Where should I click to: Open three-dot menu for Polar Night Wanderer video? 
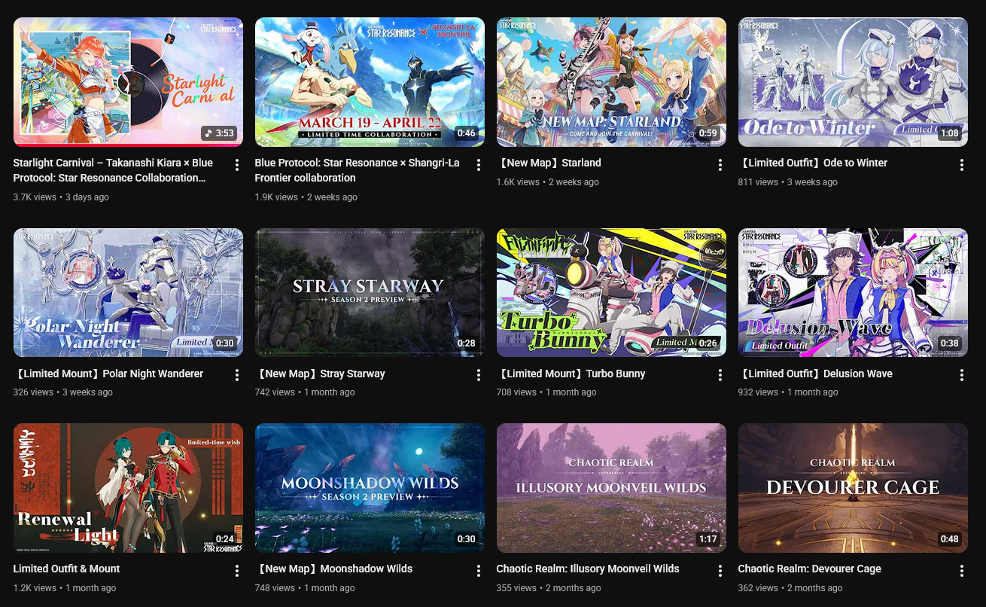click(237, 375)
